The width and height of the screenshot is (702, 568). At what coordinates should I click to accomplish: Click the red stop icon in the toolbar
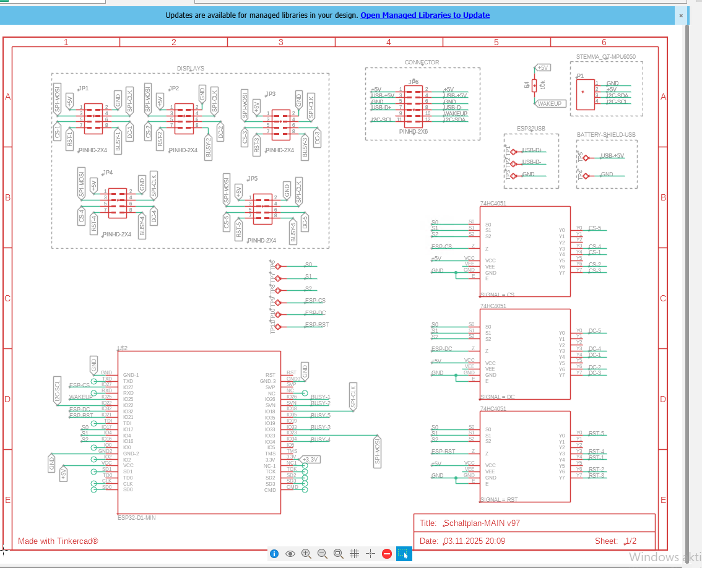tap(386, 553)
